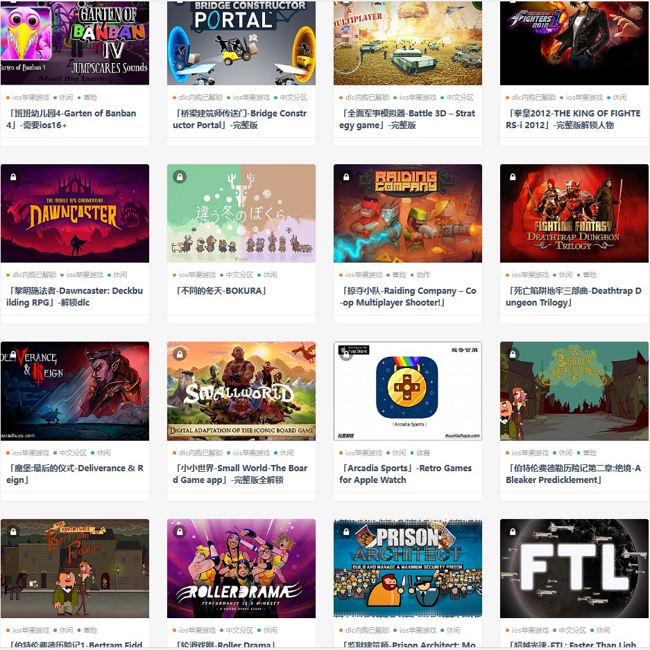Select dlc内购已解锁 tag under King of Fighters
This screenshot has width=650, height=650.
533,98
